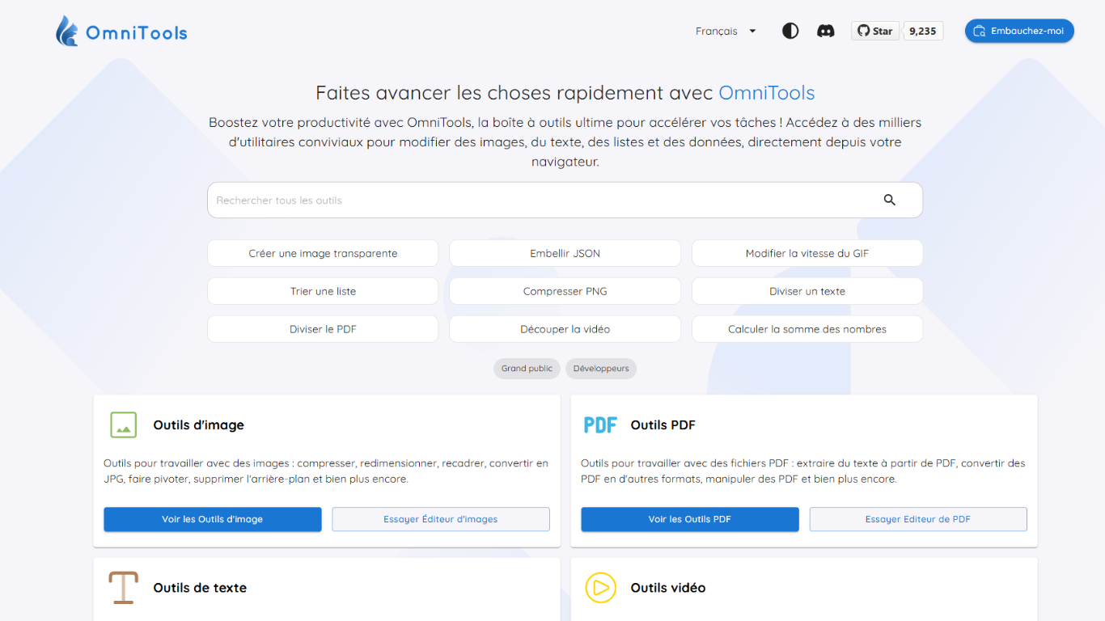The height and width of the screenshot is (621, 1105).
Task: View the GitHub star count 9,235
Action: pyautogui.click(x=922, y=31)
